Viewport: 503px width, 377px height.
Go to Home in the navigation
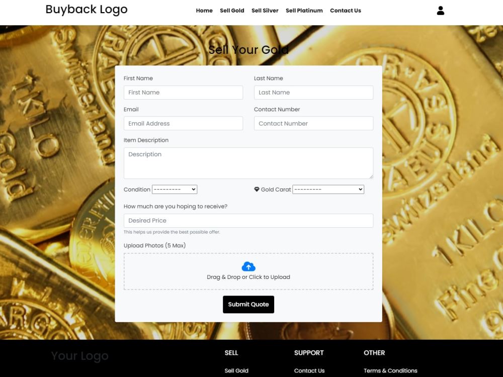click(x=204, y=11)
